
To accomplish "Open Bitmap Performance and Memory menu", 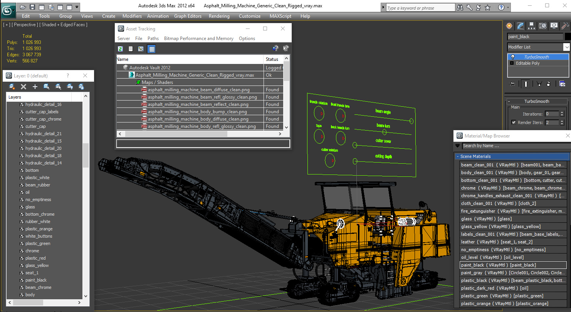I will pos(198,39).
